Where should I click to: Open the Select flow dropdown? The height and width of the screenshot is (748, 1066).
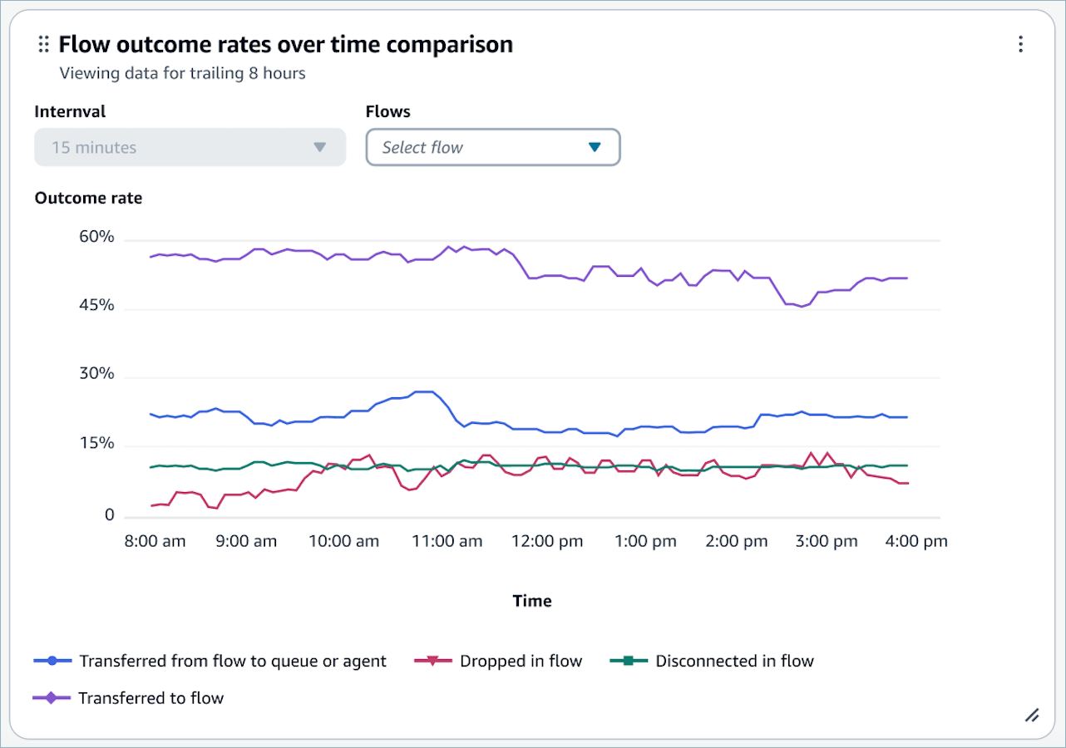492,146
